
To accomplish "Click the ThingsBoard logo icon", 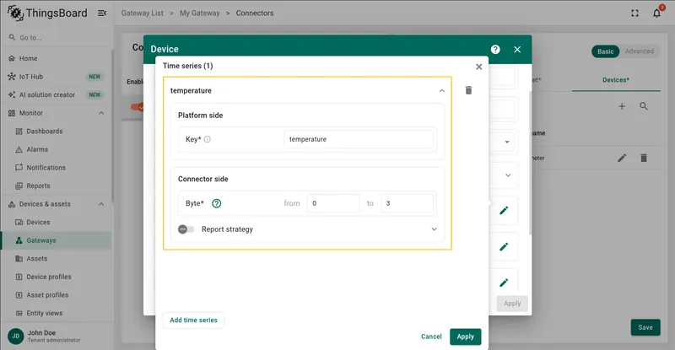I will 15,13.
